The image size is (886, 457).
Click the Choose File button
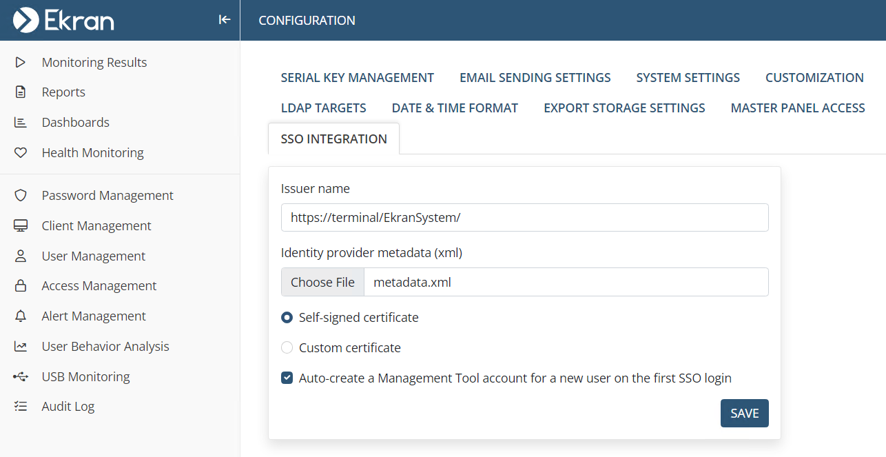[x=322, y=283]
